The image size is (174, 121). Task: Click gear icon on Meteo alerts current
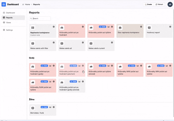click(112, 43)
